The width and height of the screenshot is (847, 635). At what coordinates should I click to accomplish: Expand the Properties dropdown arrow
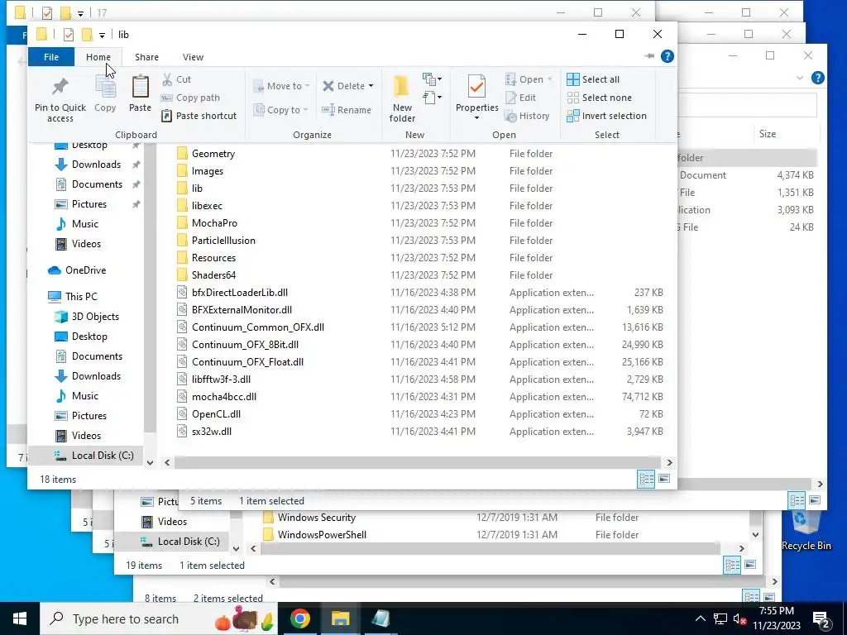tap(476, 118)
